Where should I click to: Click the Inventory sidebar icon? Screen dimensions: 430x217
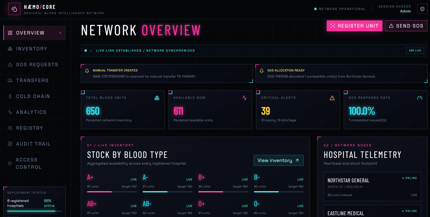click(10, 49)
